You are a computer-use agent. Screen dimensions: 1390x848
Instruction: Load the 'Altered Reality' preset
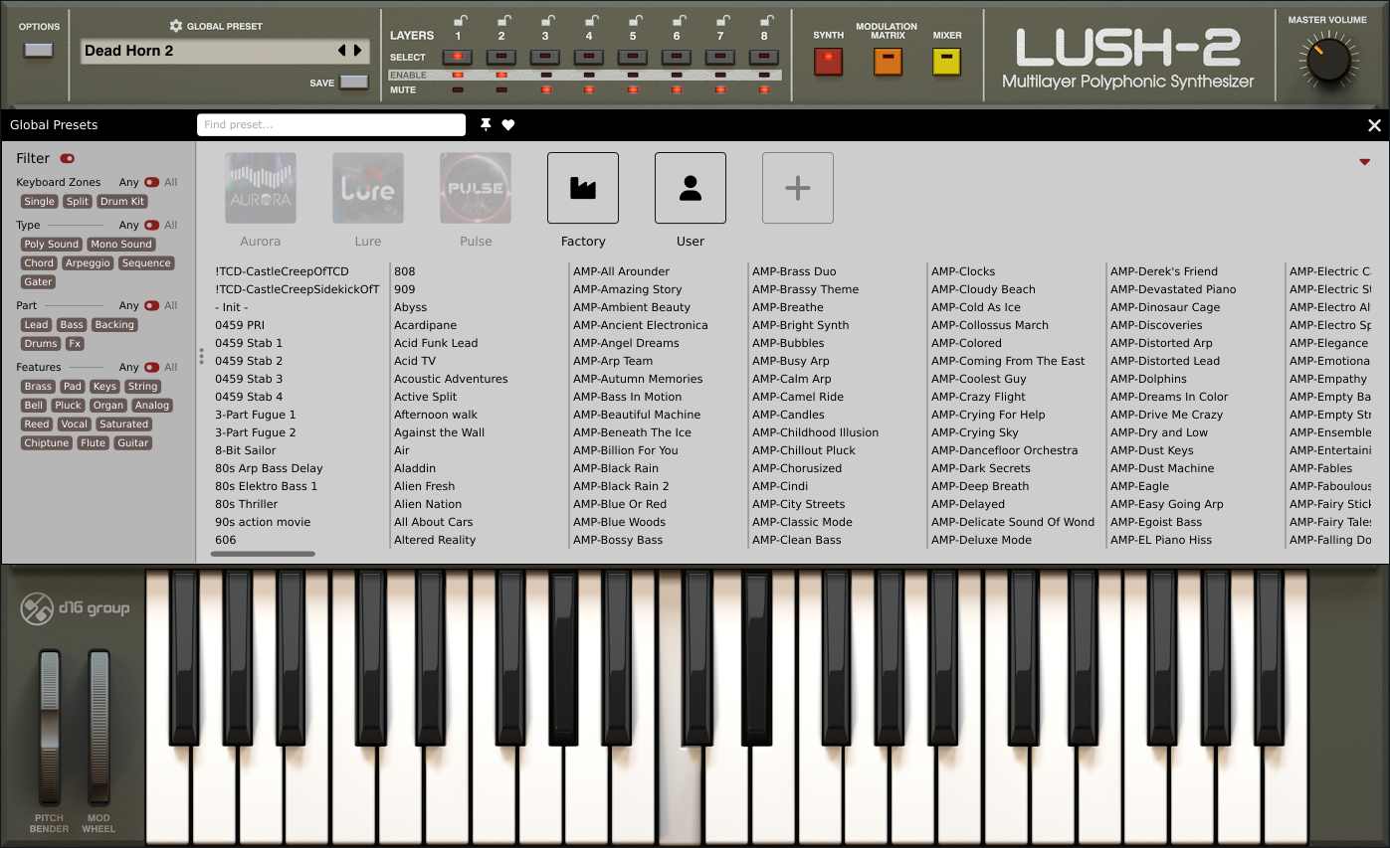(x=435, y=540)
